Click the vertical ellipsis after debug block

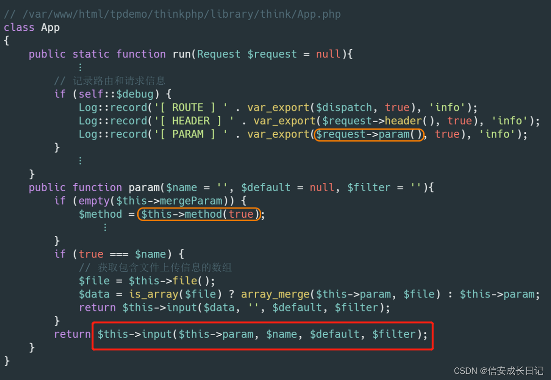coord(80,161)
